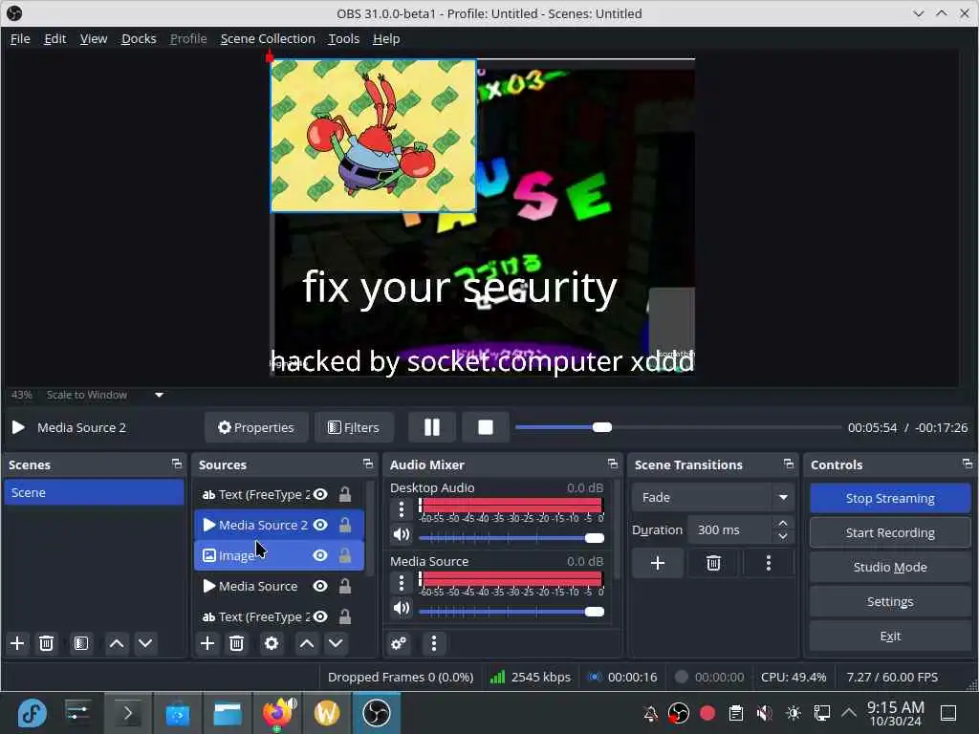The height and width of the screenshot is (734, 979).
Task: Open scene filters icon in Scenes dock
Action: (81, 643)
